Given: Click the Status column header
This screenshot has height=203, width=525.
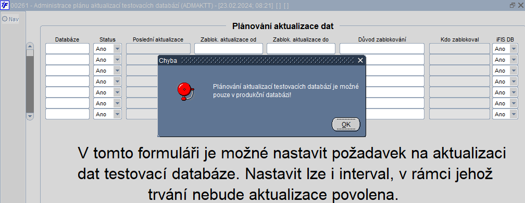Looking at the screenshot, I should click(x=107, y=39).
